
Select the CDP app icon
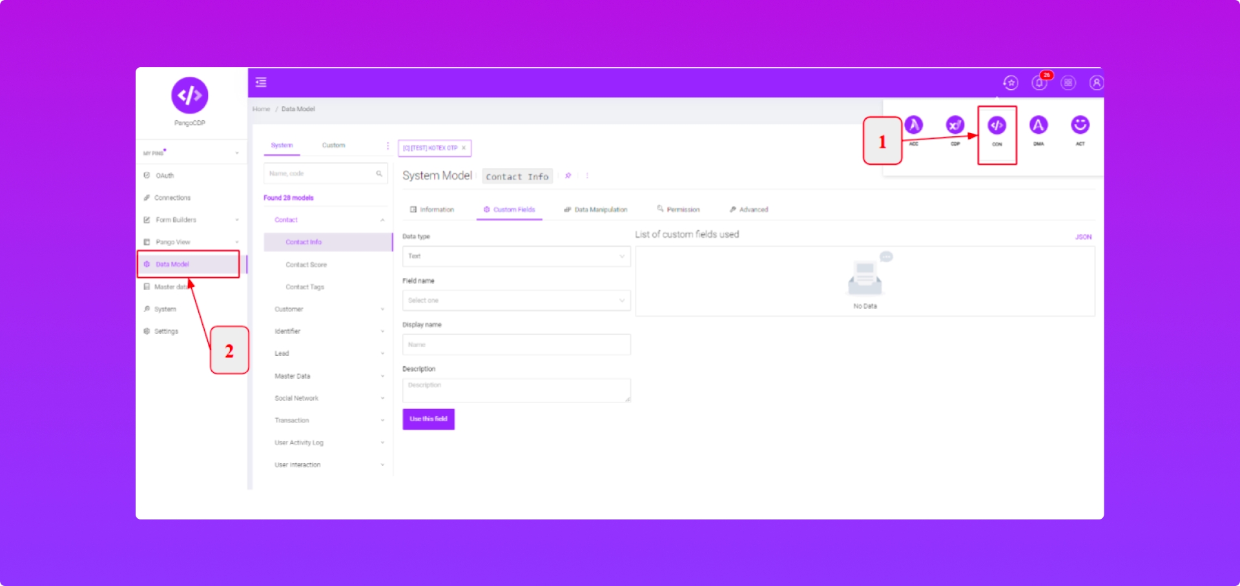[955, 125]
